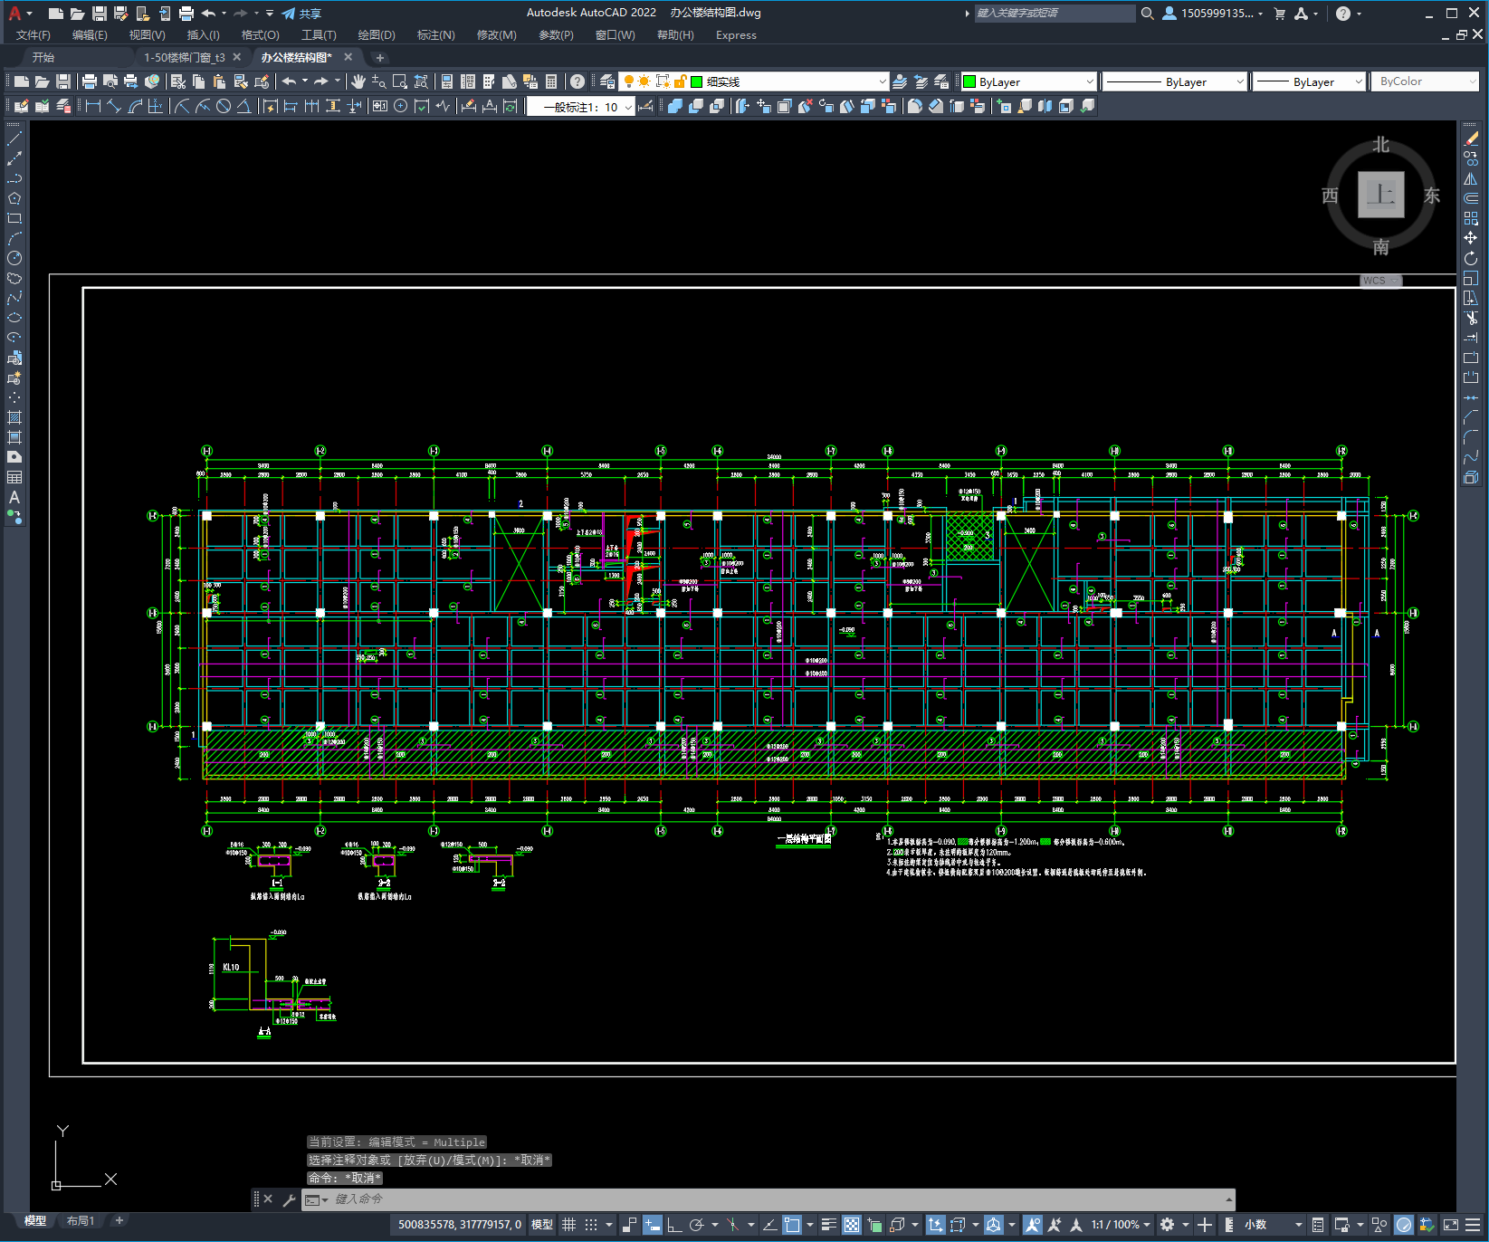Toggle ortho mode in status bar
The width and height of the screenshot is (1489, 1242).
coord(674,1225)
